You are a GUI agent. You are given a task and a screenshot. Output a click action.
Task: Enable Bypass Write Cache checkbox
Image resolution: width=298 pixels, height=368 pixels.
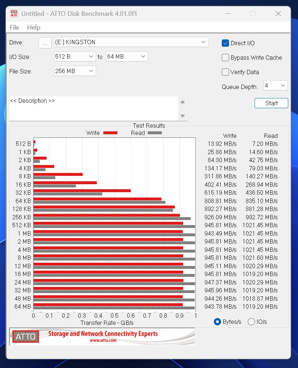[225, 58]
